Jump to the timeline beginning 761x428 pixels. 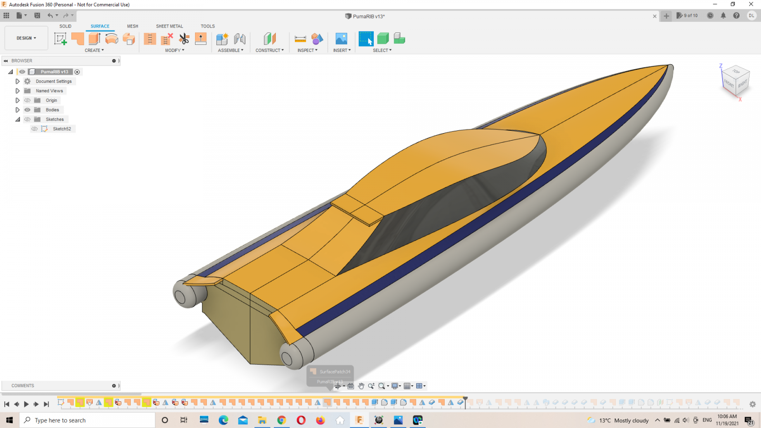coord(7,404)
